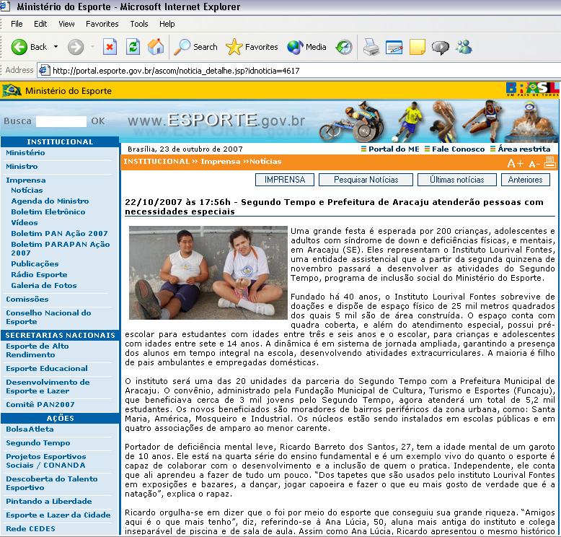This screenshot has width=561, height=537.
Task: Click the Stop loading icon
Action: 110,47
